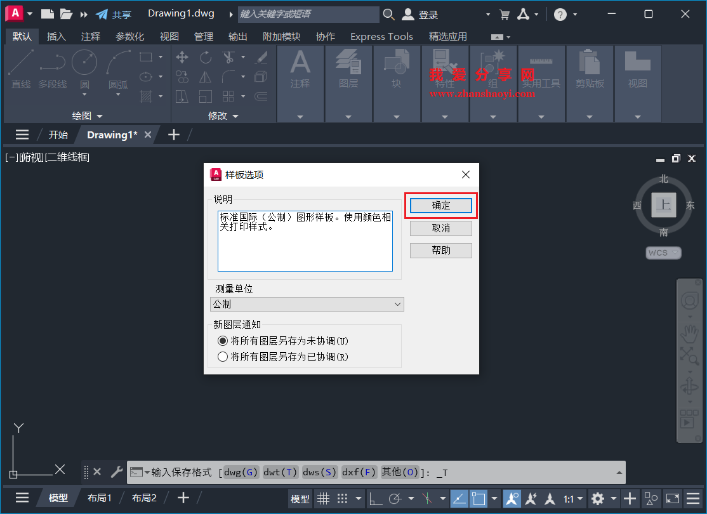Switch to the 插入 ribbon tab

click(x=56, y=37)
